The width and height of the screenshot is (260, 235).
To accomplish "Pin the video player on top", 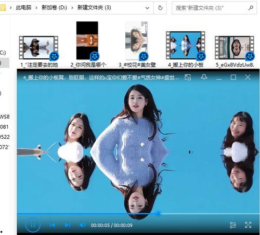I will (204, 77).
